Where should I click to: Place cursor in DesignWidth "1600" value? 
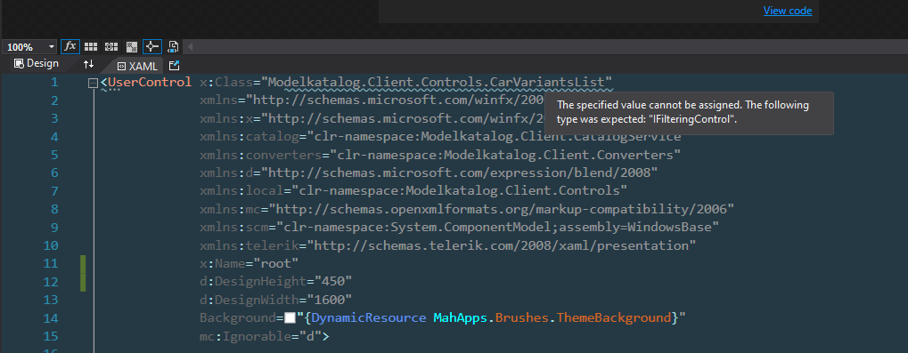(x=330, y=300)
